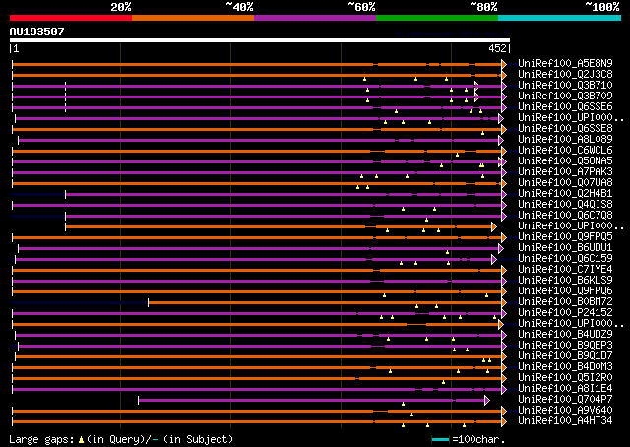Click the UniRef100_A5E8N9 hit label
The width and height of the screenshot is (630, 447).
(565, 63)
